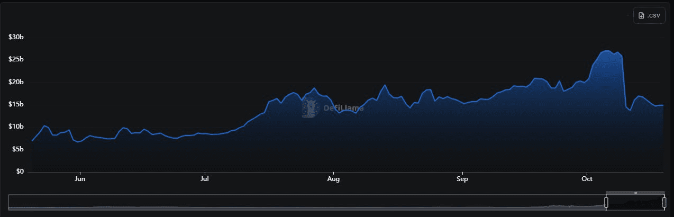This screenshot has height=217, width=674.
Task: Download the chart data as .csv
Action: 649,15
